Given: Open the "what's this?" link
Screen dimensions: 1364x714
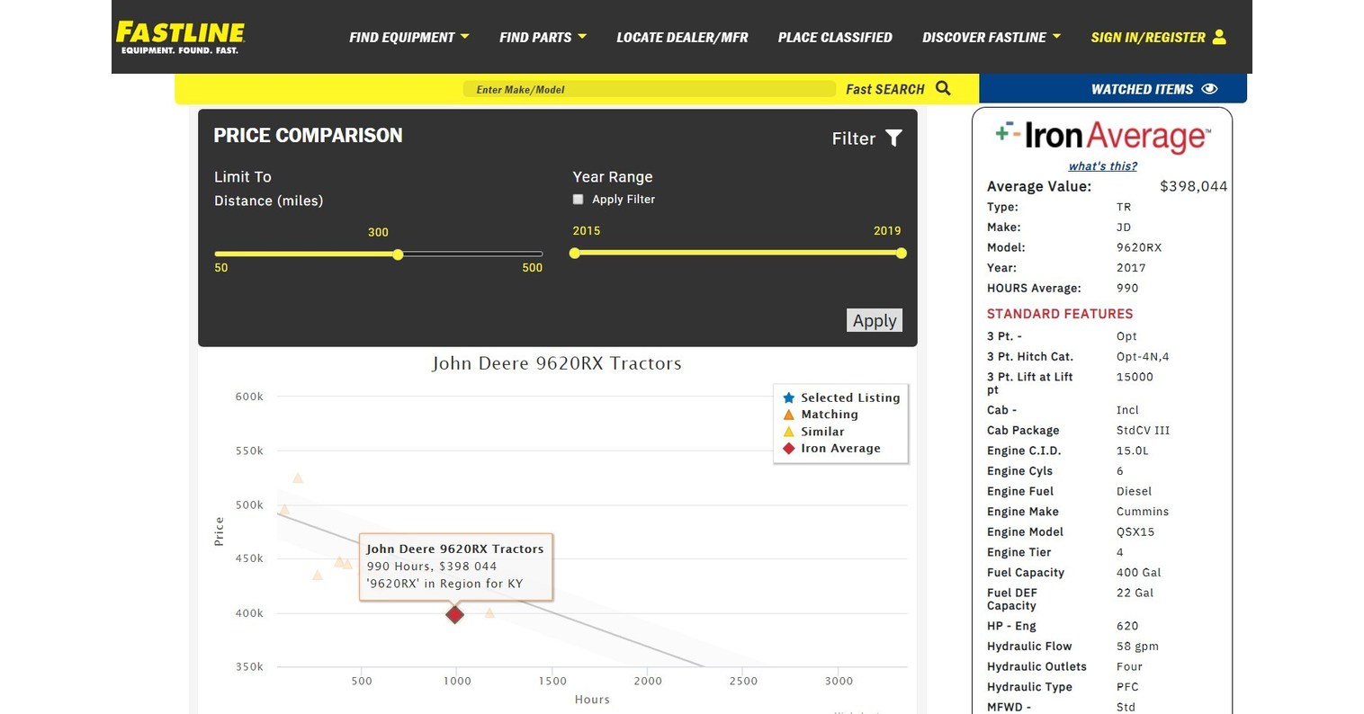Looking at the screenshot, I should [1102, 166].
